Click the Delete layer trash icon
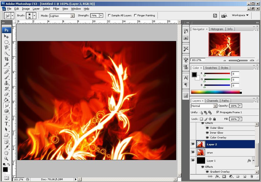Viewport: 261px width, 182px height. (252, 176)
